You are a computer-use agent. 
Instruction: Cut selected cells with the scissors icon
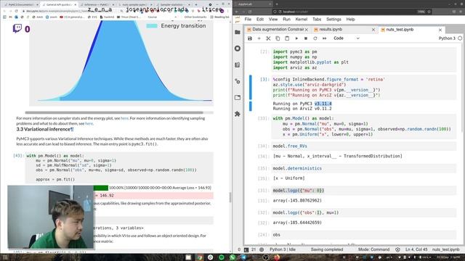click(x=268, y=38)
